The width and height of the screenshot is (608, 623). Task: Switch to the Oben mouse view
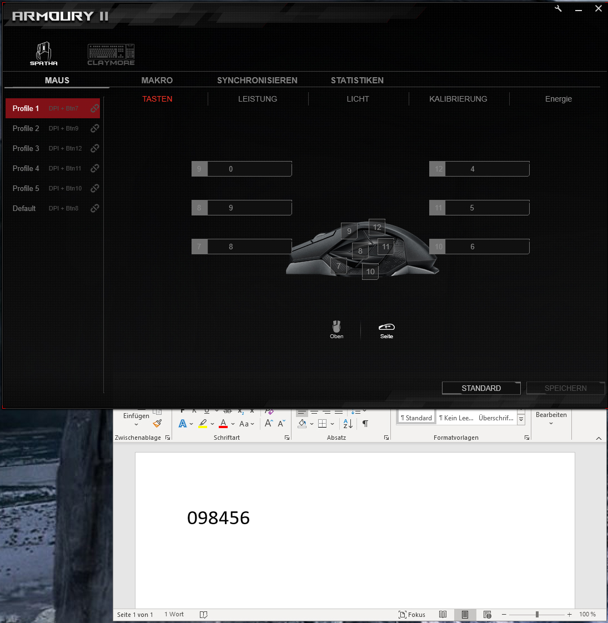click(336, 329)
